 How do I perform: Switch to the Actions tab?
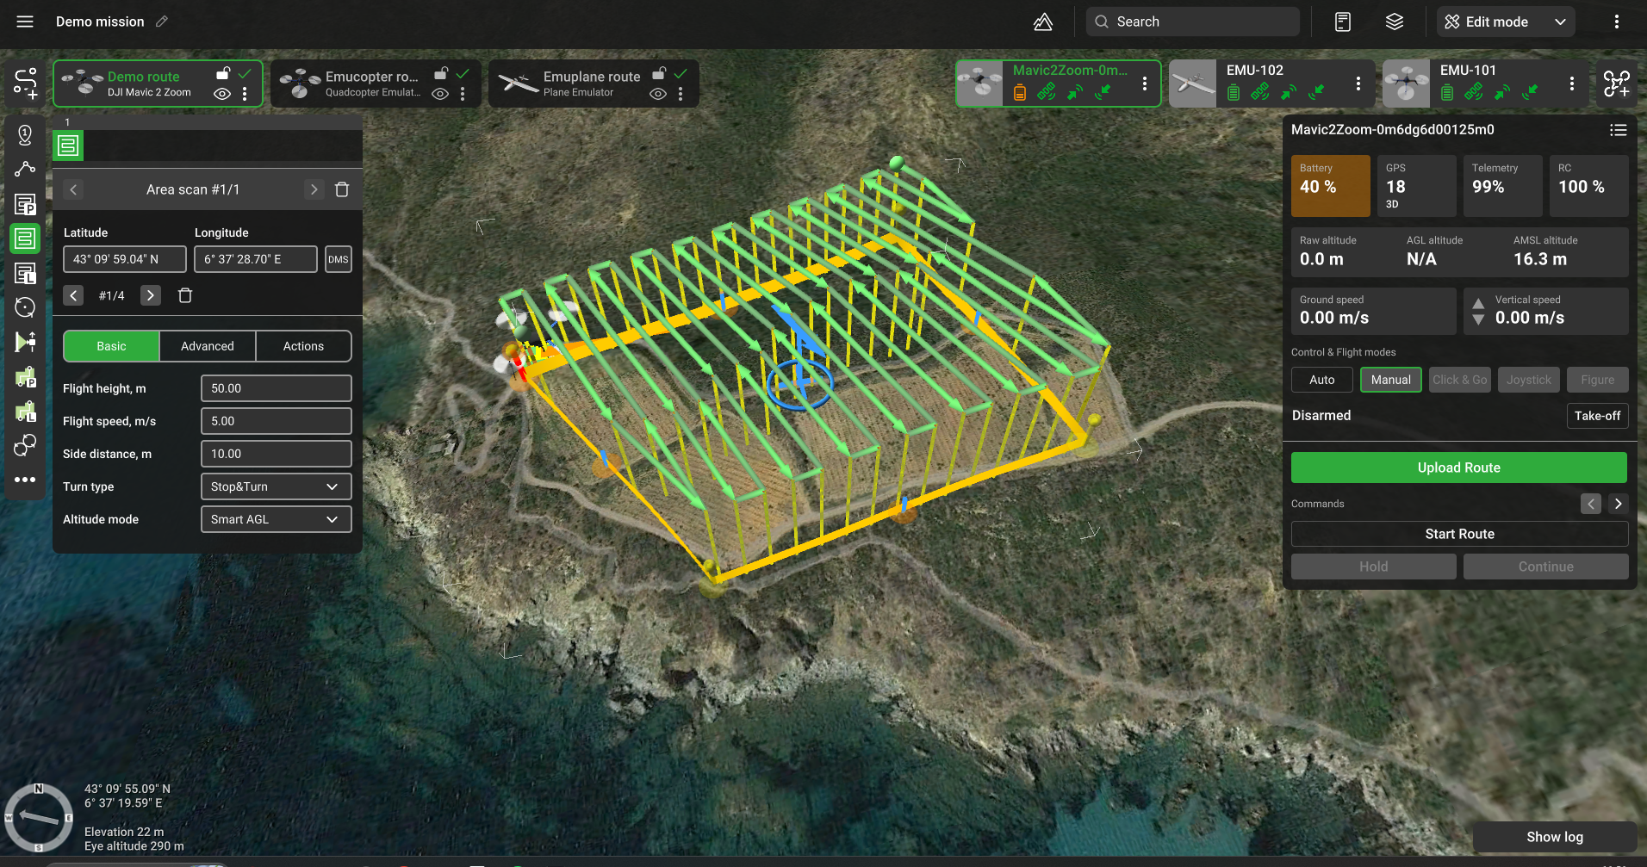(x=303, y=346)
